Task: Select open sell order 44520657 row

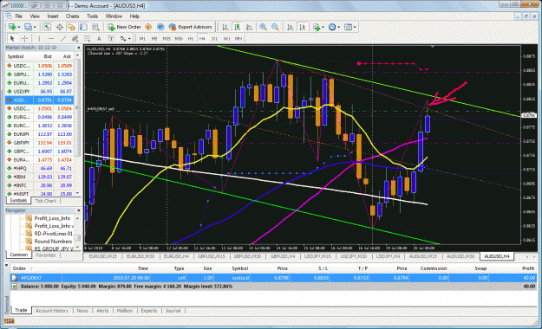Action: click(273, 278)
